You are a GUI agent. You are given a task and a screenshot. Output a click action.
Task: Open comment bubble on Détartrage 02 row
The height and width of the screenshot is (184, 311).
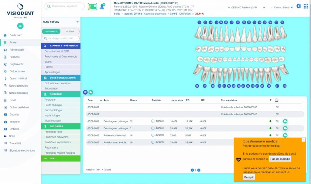click(285, 121)
